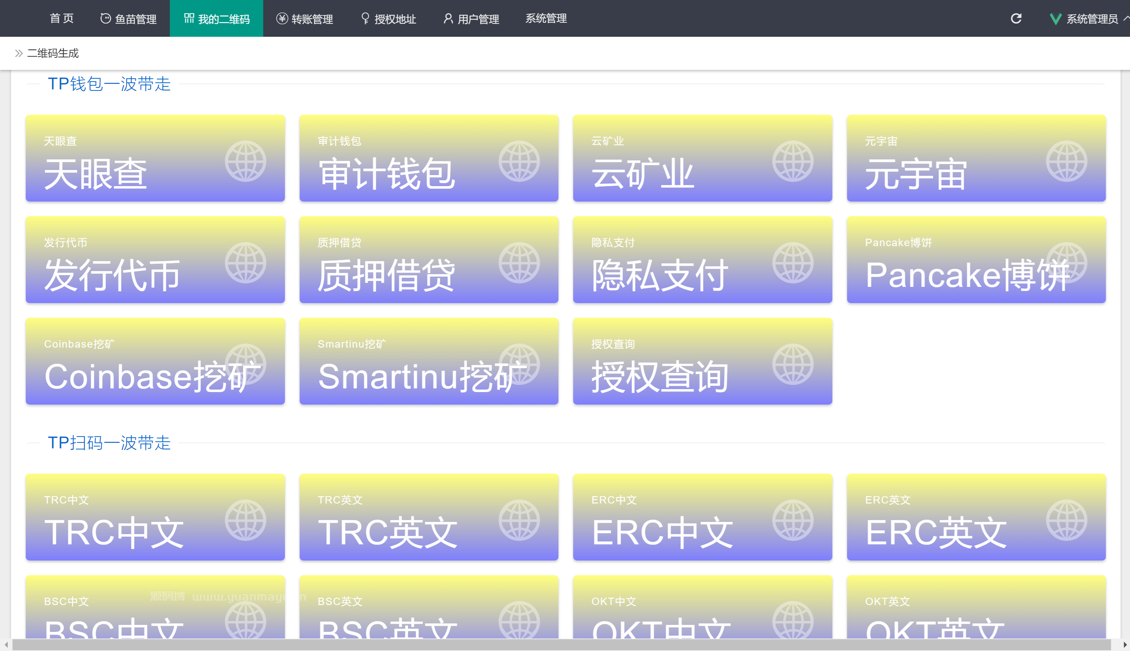Click the QR code icon in 我的二维码 tab
1130x651 pixels.
click(188, 18)
